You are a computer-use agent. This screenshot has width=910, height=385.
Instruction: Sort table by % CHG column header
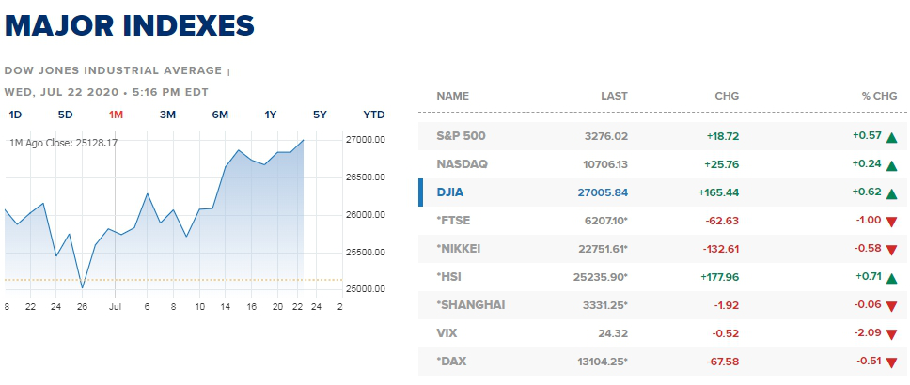(879, 96)
